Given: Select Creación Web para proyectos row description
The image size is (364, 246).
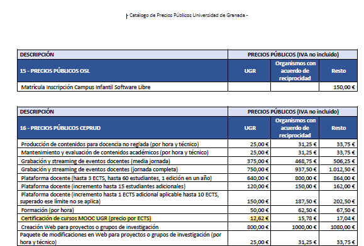Looking at the screenshot, I should (90, 227).
